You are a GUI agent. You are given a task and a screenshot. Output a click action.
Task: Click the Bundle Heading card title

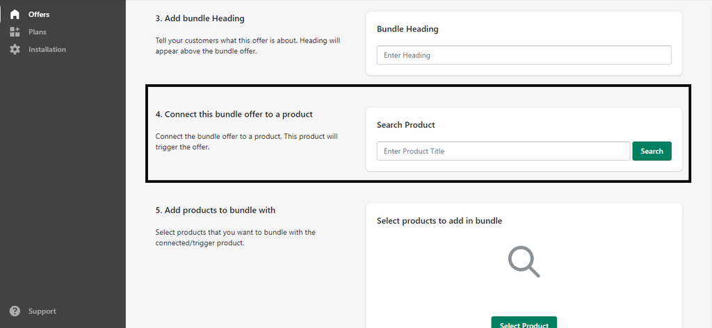click(x=407, y=29)
